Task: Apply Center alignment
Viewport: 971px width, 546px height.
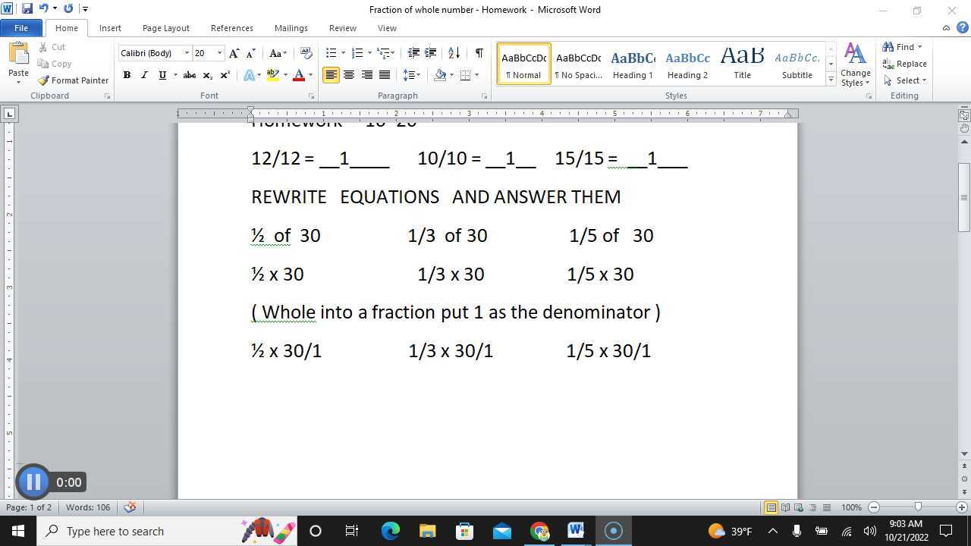Action: (349, 75)
